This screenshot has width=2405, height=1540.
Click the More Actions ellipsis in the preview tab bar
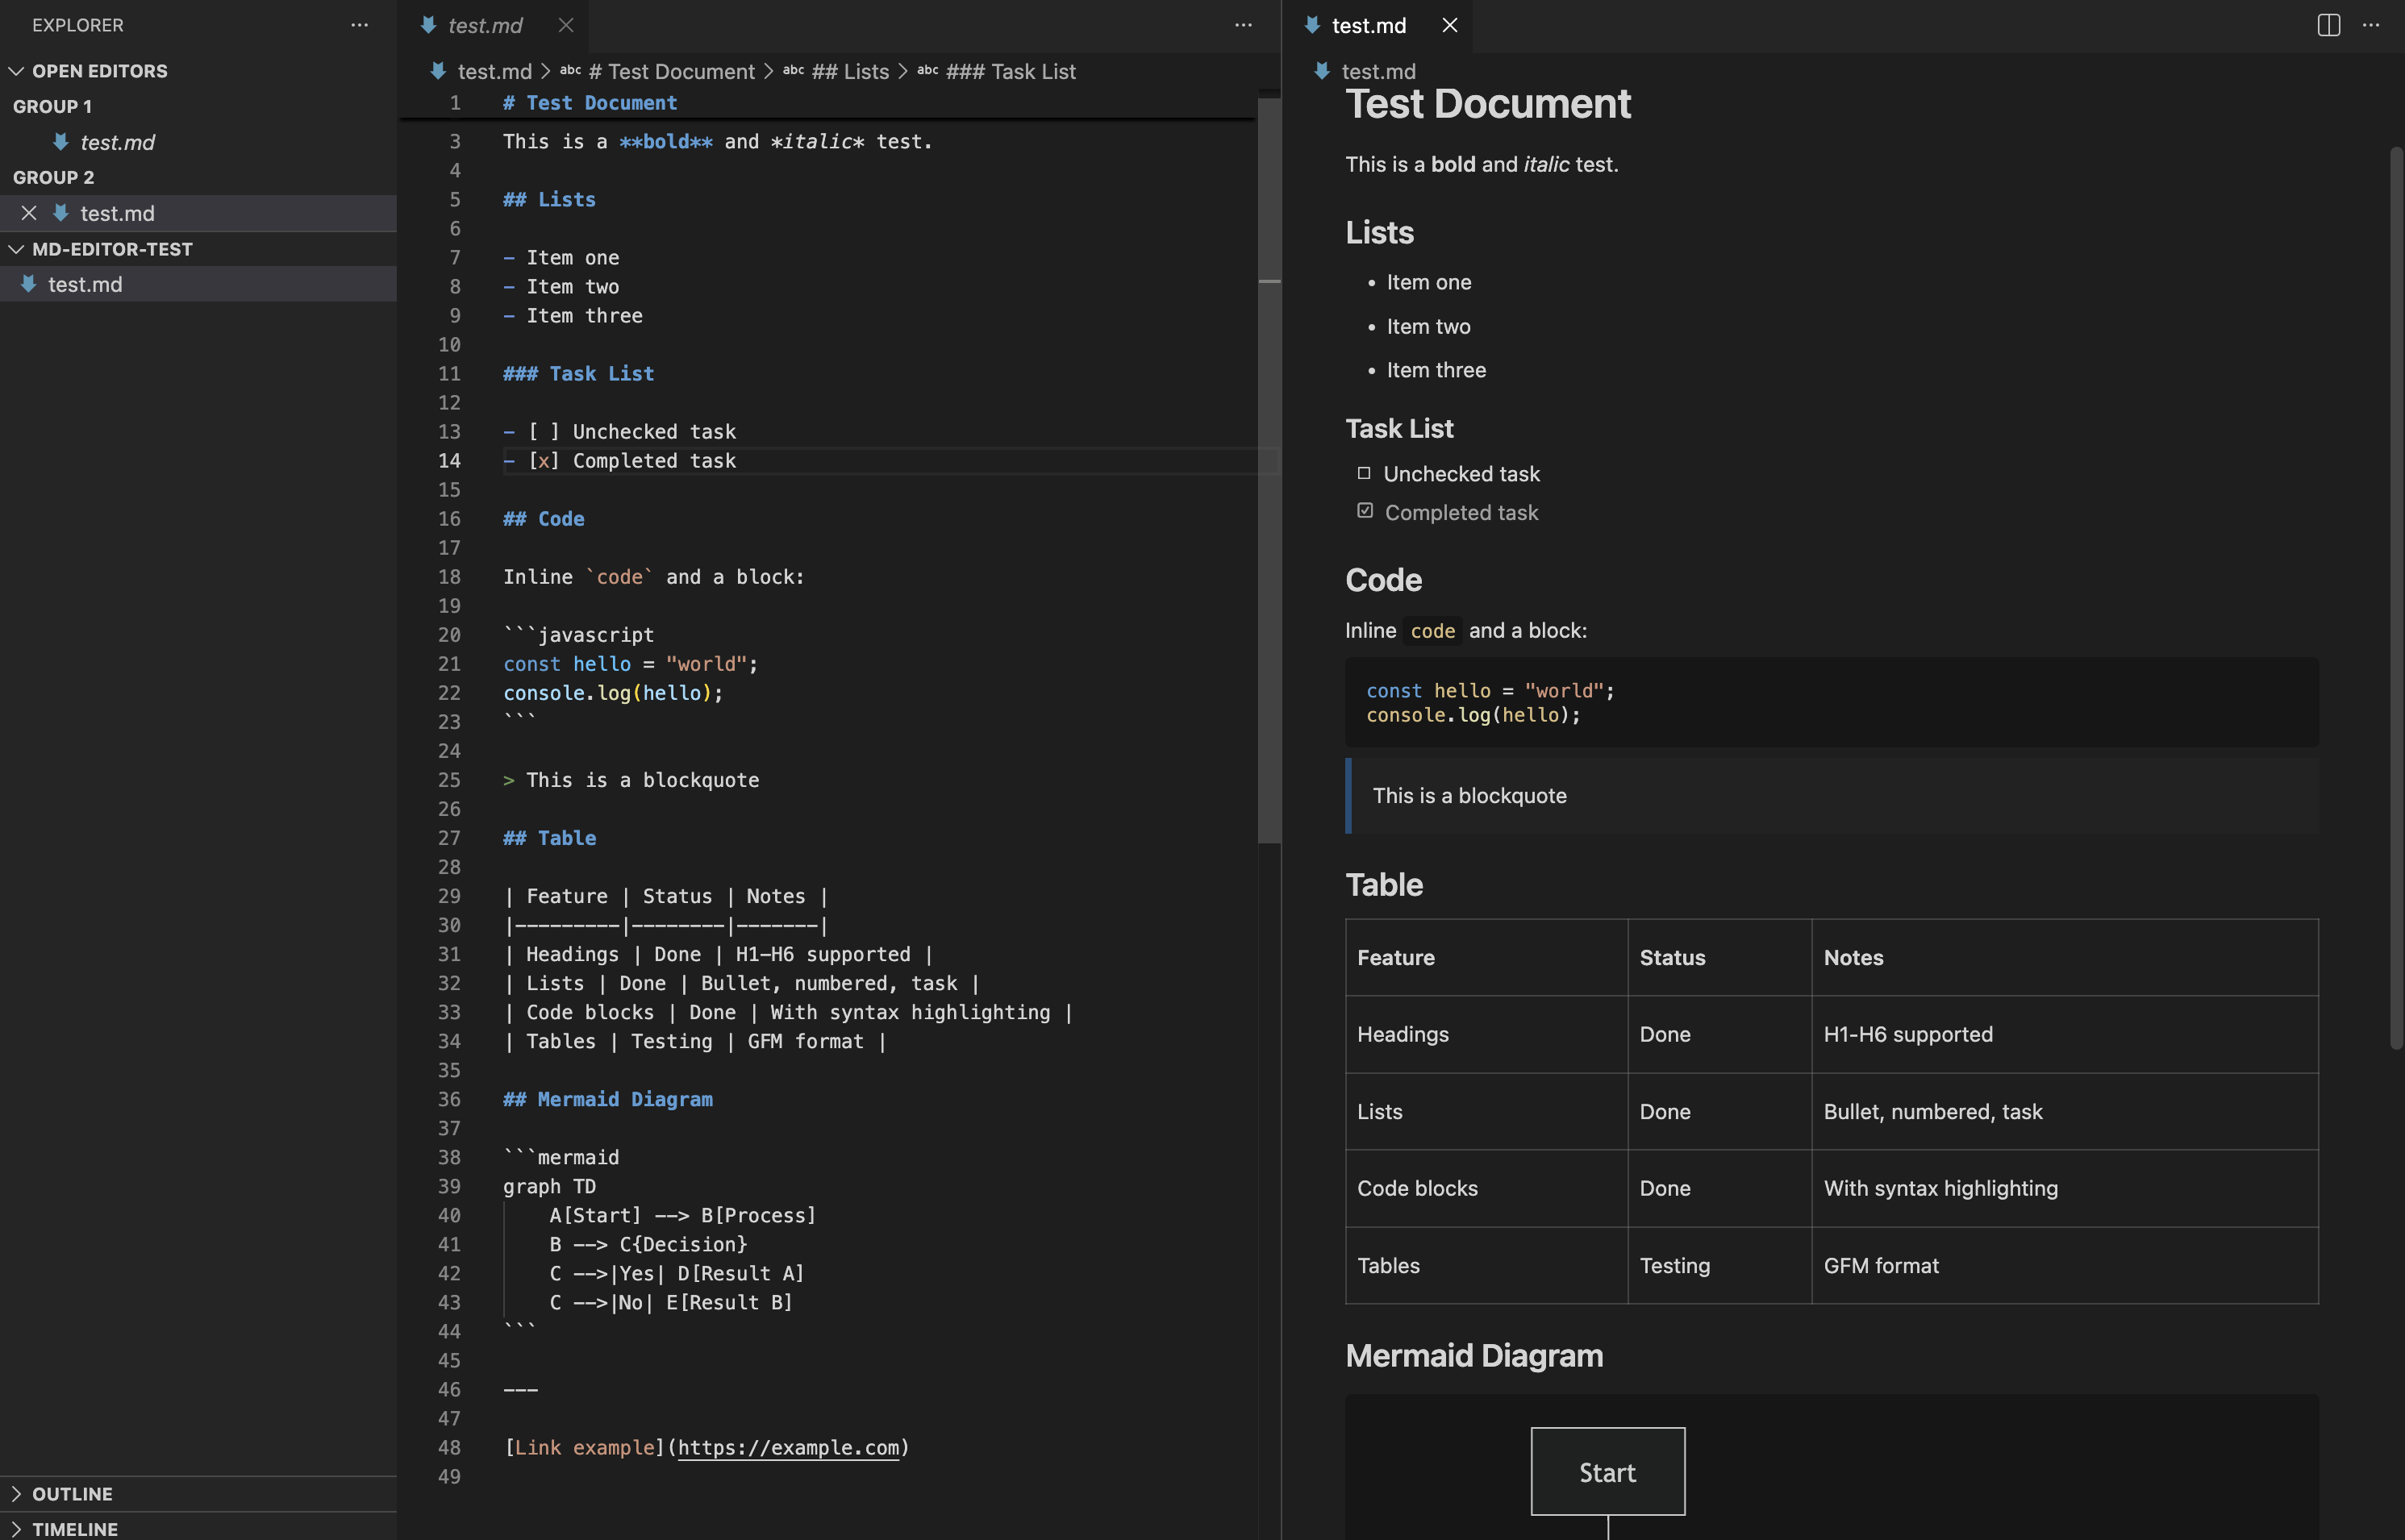[2371, 25]
